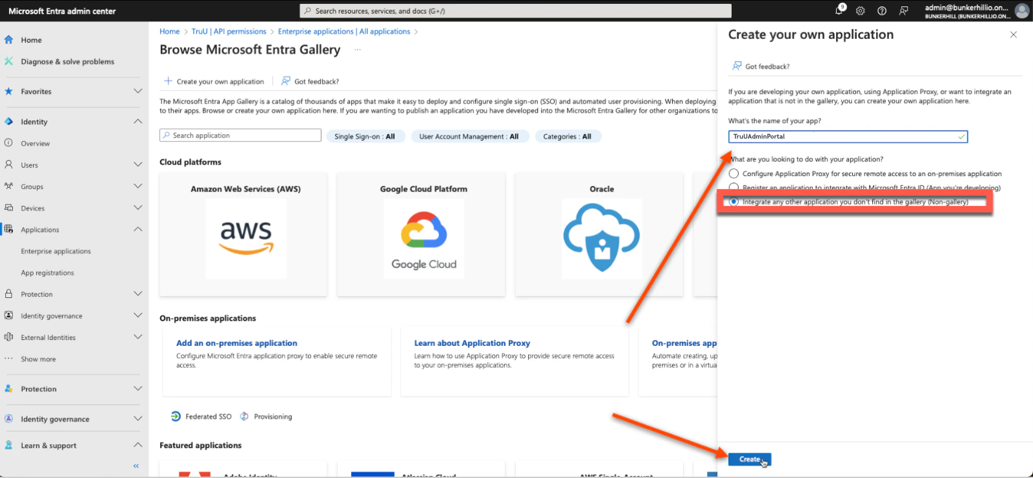Click the Diagnose & solve problems wrench icon

pos(8,61)
